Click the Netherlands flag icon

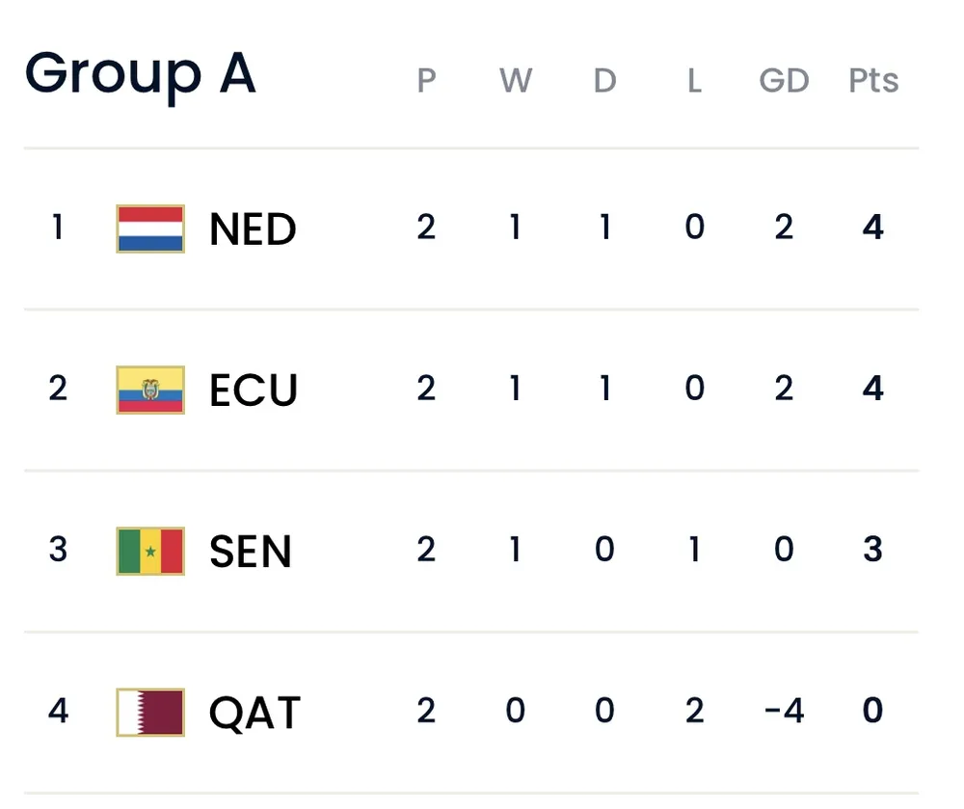coord(150,229)
